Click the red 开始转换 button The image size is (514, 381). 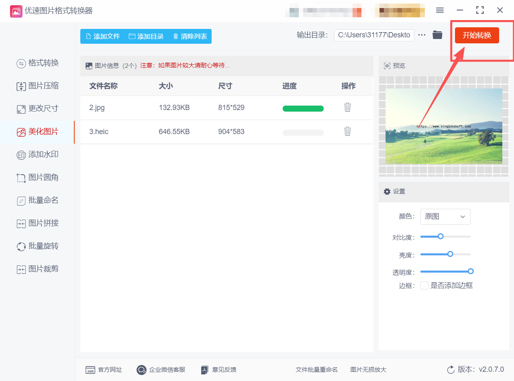pyautogui.click(x=477, y=35)
